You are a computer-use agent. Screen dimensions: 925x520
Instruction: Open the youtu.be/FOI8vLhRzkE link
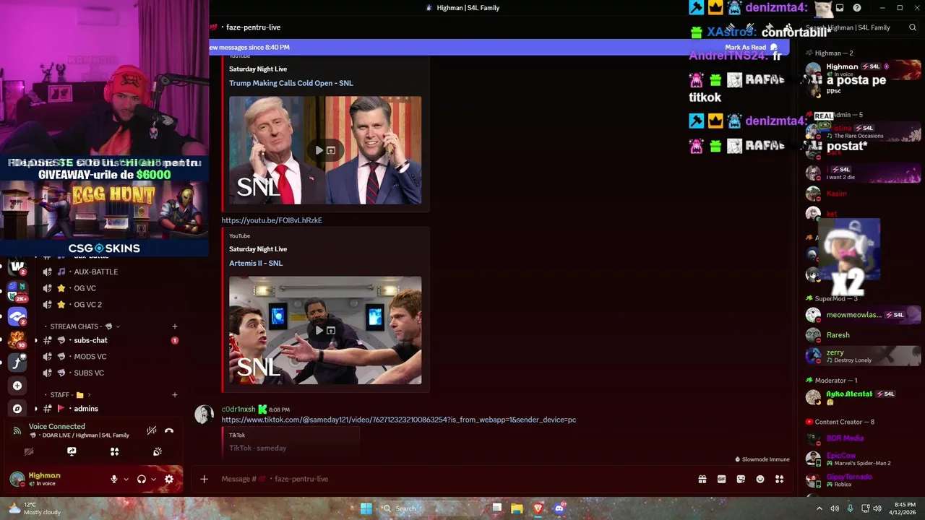pos(272,220)
